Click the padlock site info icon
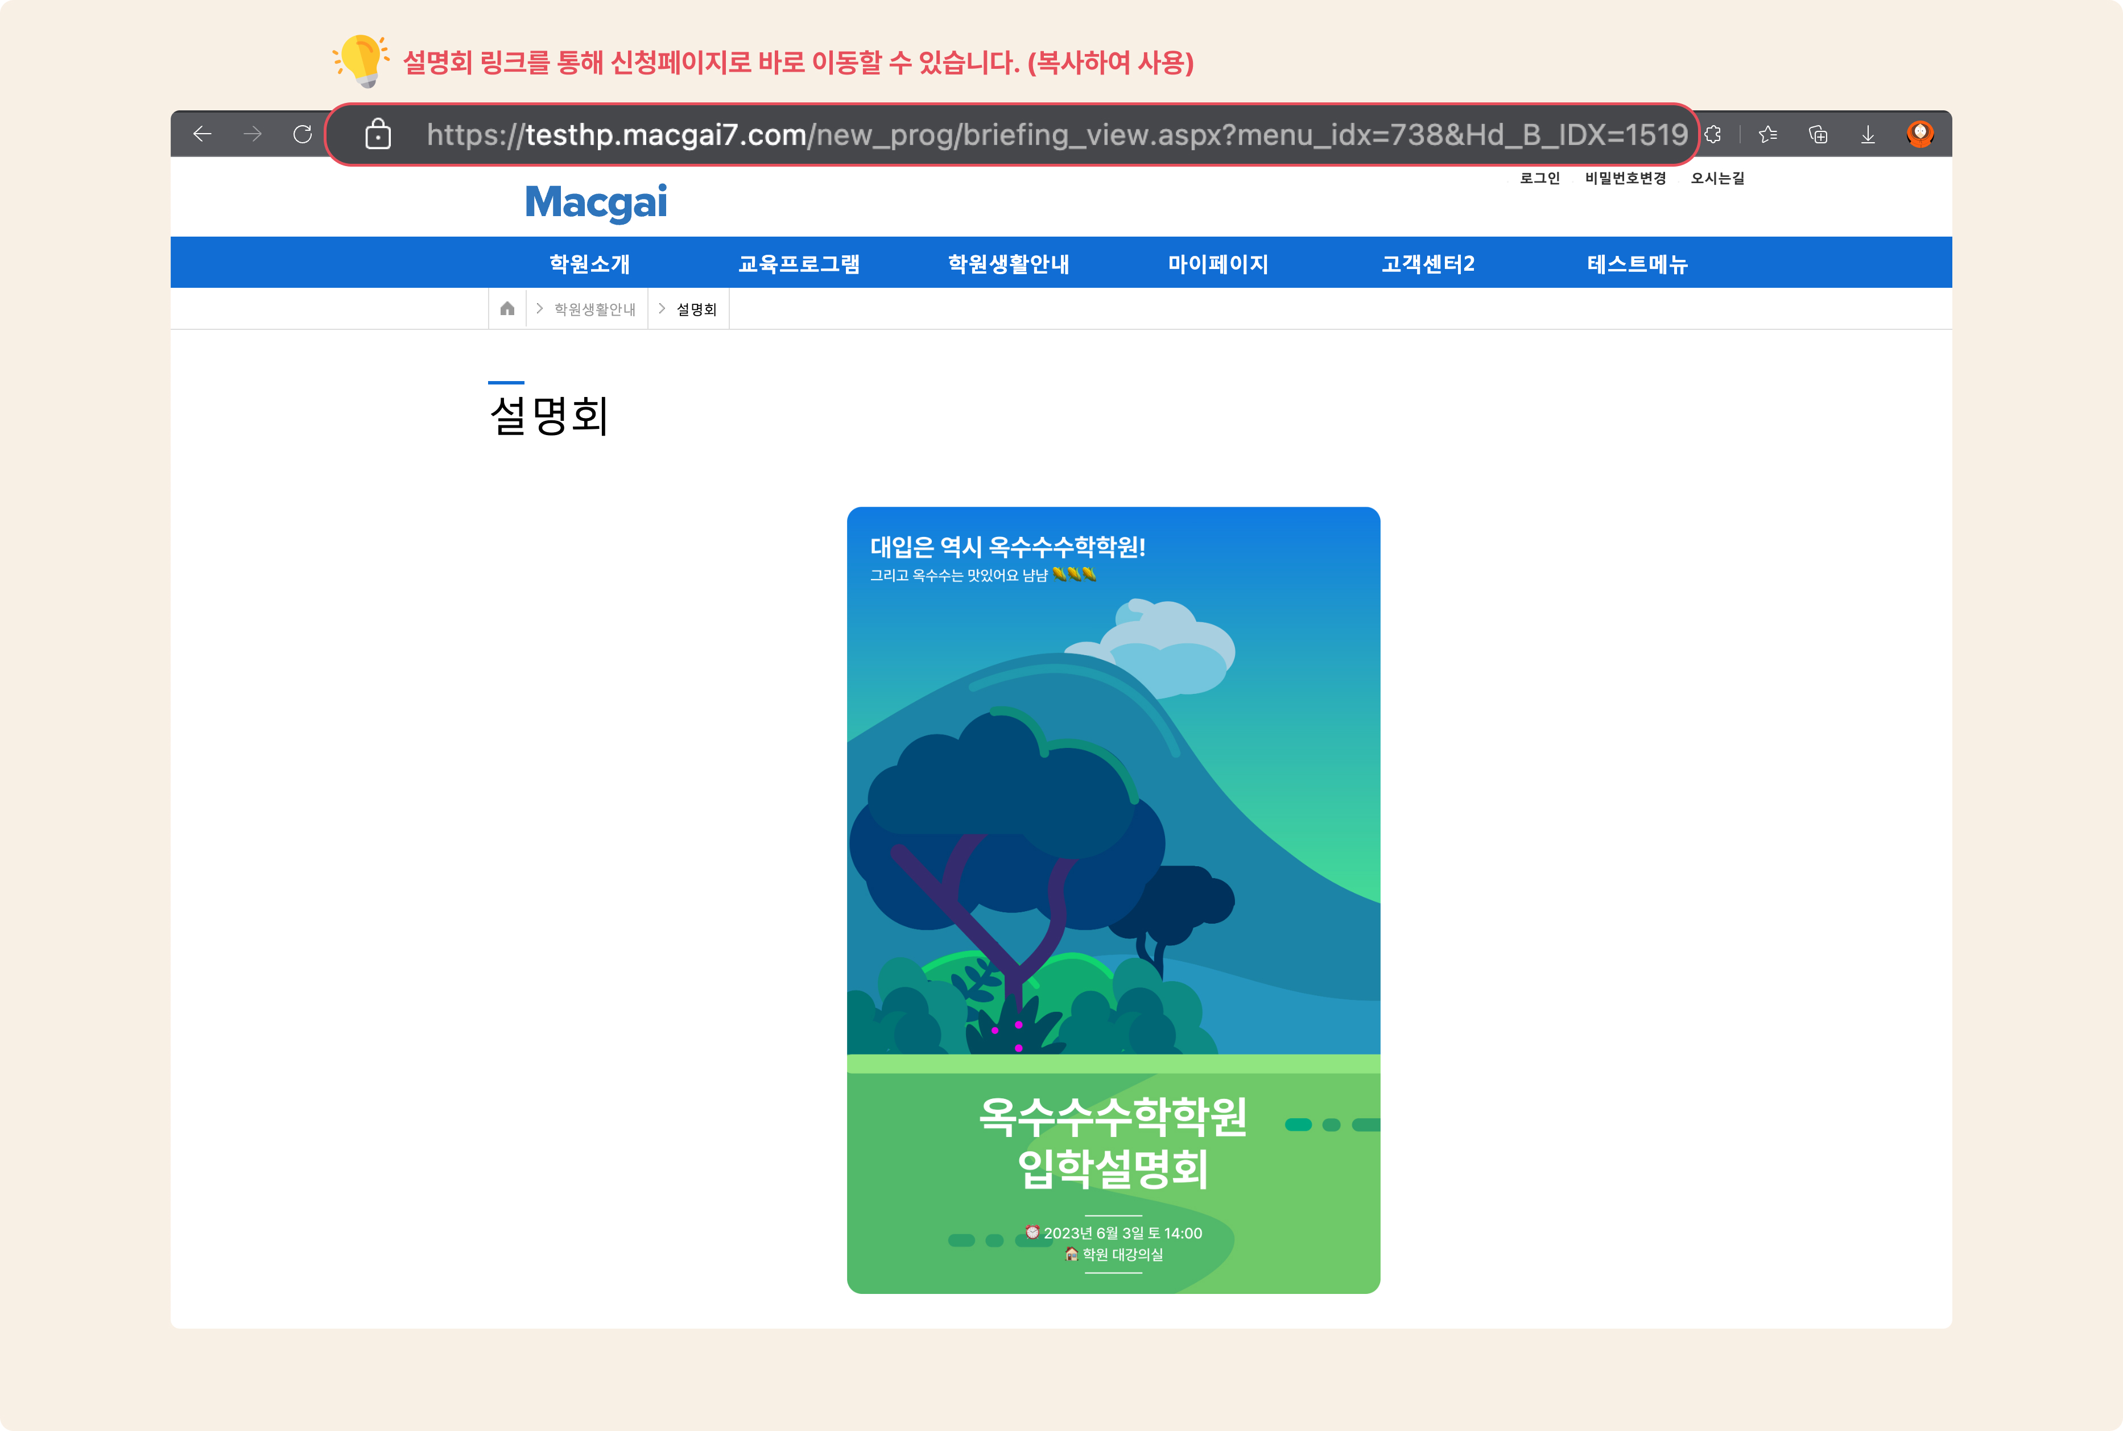Image resolution: width=2123 pixels, height=1431 pixels. (378, 134)
